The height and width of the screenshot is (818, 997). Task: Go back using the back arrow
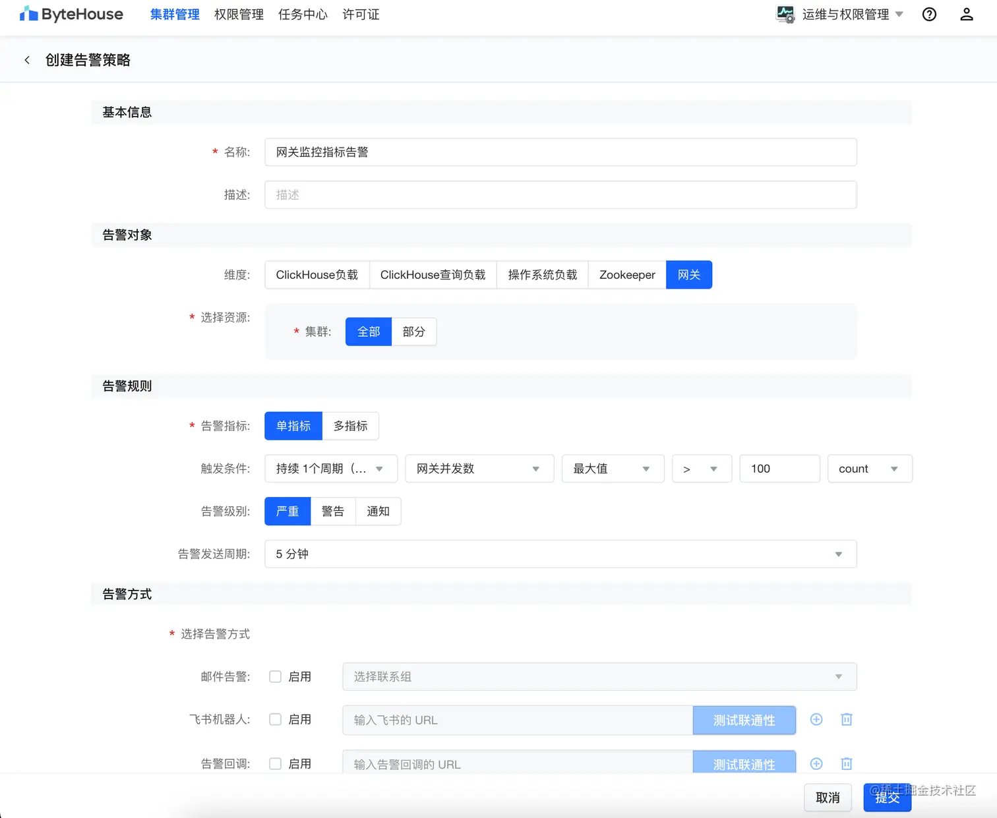pyautogui.click(x=27, y=59)
